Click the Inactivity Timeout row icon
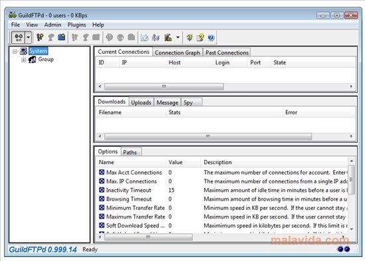This screenshot has height=261, width=365. pos(102,190)
